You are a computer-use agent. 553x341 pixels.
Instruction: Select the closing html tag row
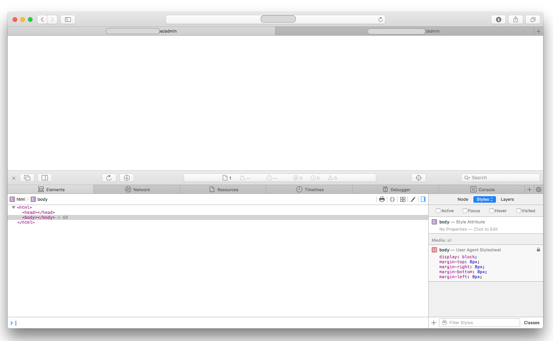(218, 222)
